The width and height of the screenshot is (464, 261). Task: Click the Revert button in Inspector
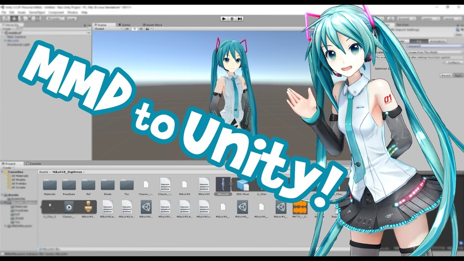click(x=446, y=75)
